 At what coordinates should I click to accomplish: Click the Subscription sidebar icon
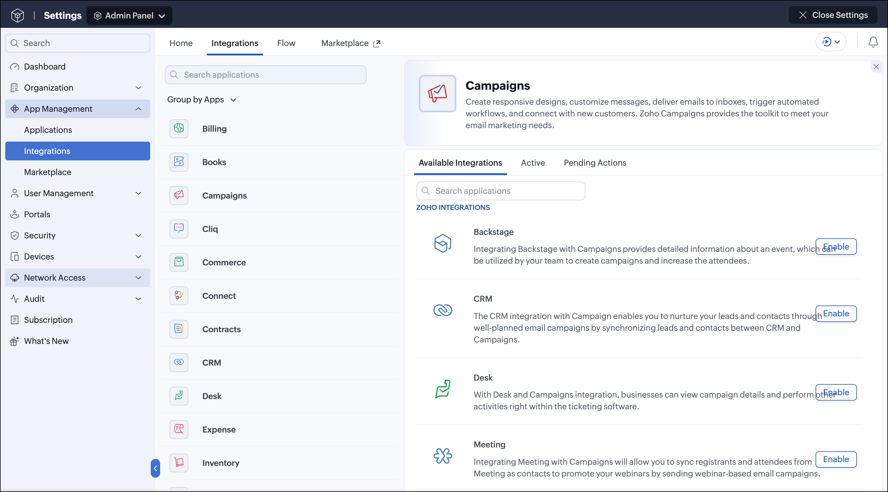point(14,320)
